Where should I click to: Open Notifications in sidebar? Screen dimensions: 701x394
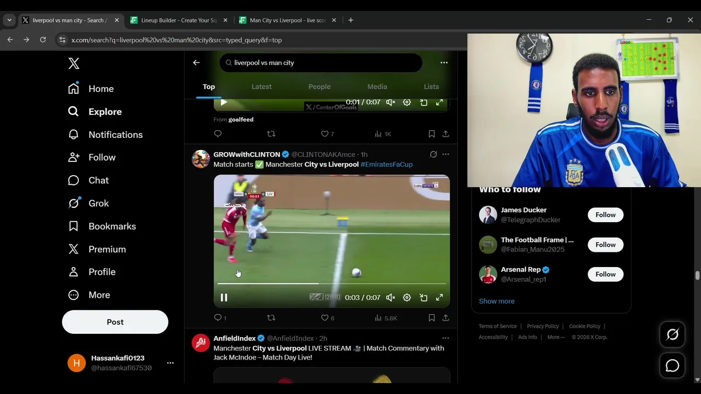pos(105,135)
